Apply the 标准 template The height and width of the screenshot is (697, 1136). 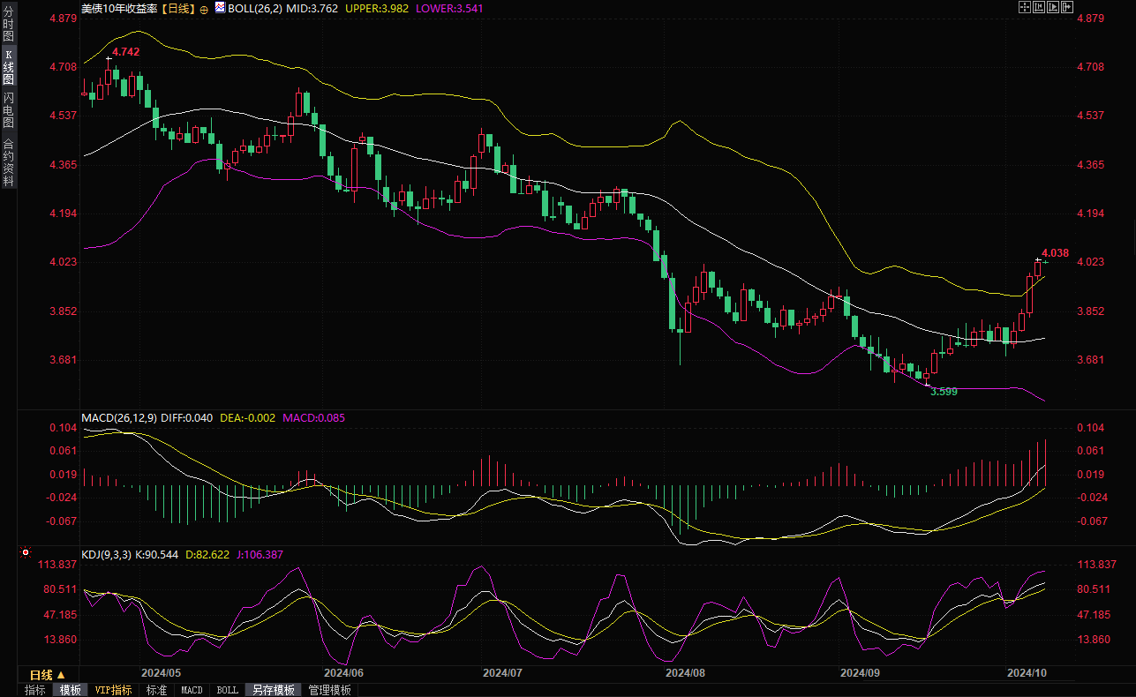tap(156, 690)
